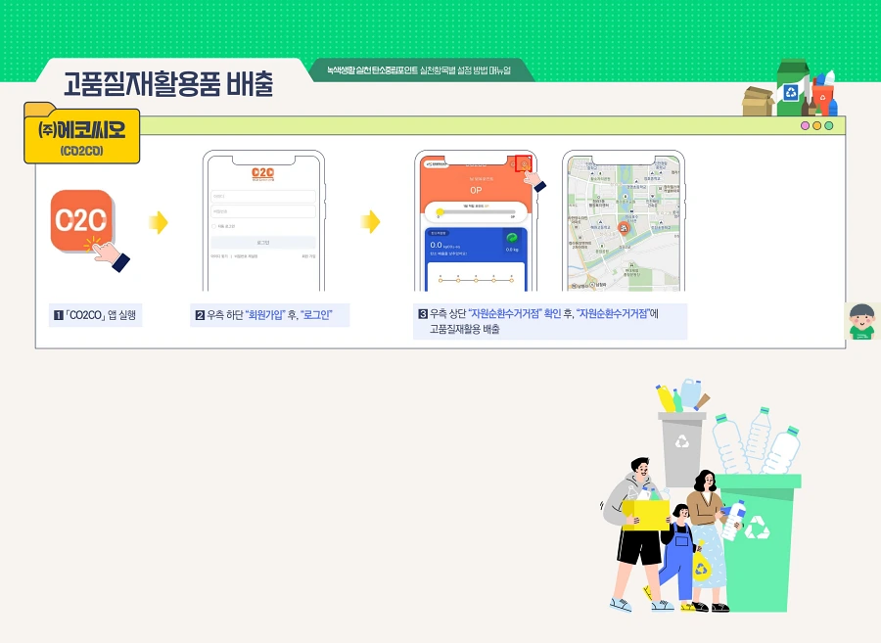Click the pink window dot
This screenshot has width=881, height=643.
(x=805, y=126)
